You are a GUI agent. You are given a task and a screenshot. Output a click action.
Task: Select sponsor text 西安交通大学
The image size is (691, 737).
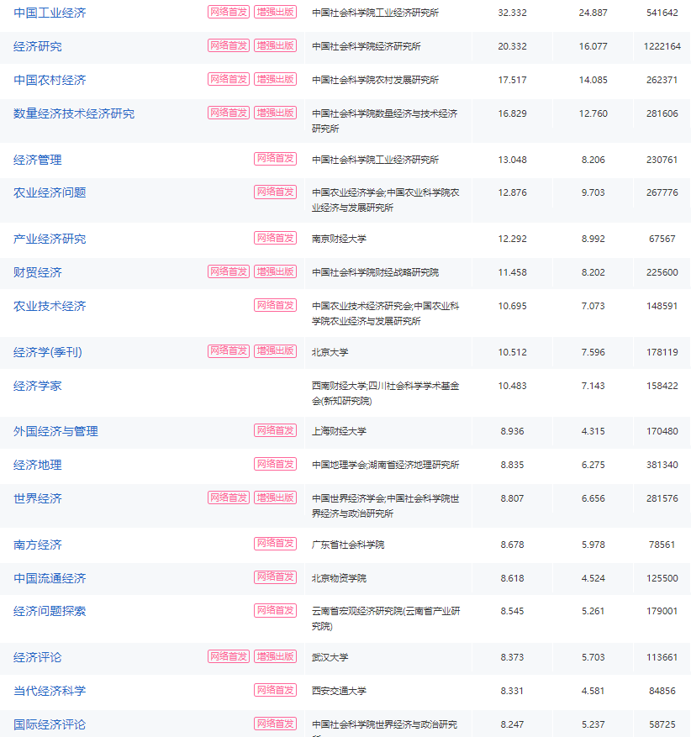(339, 691)
